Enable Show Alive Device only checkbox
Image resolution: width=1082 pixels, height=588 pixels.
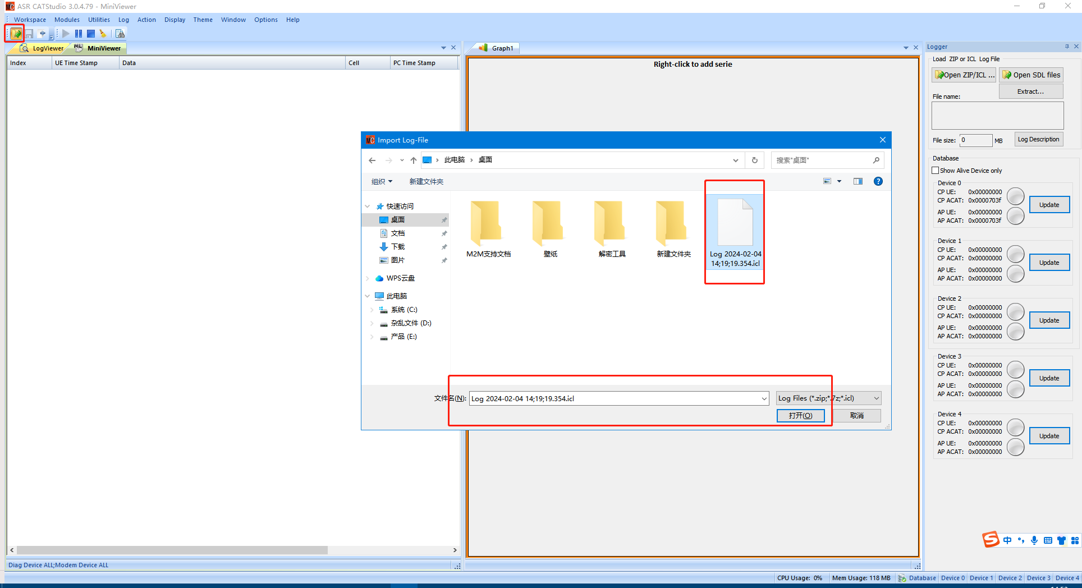click(936, 171)
